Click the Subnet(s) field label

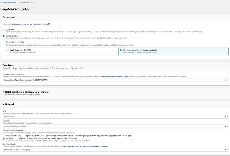(6, 121)
